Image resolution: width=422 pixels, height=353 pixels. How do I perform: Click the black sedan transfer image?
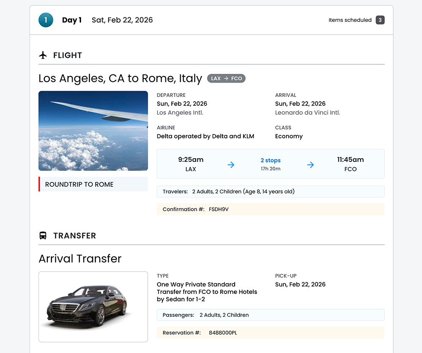click(x=93, y=307)
